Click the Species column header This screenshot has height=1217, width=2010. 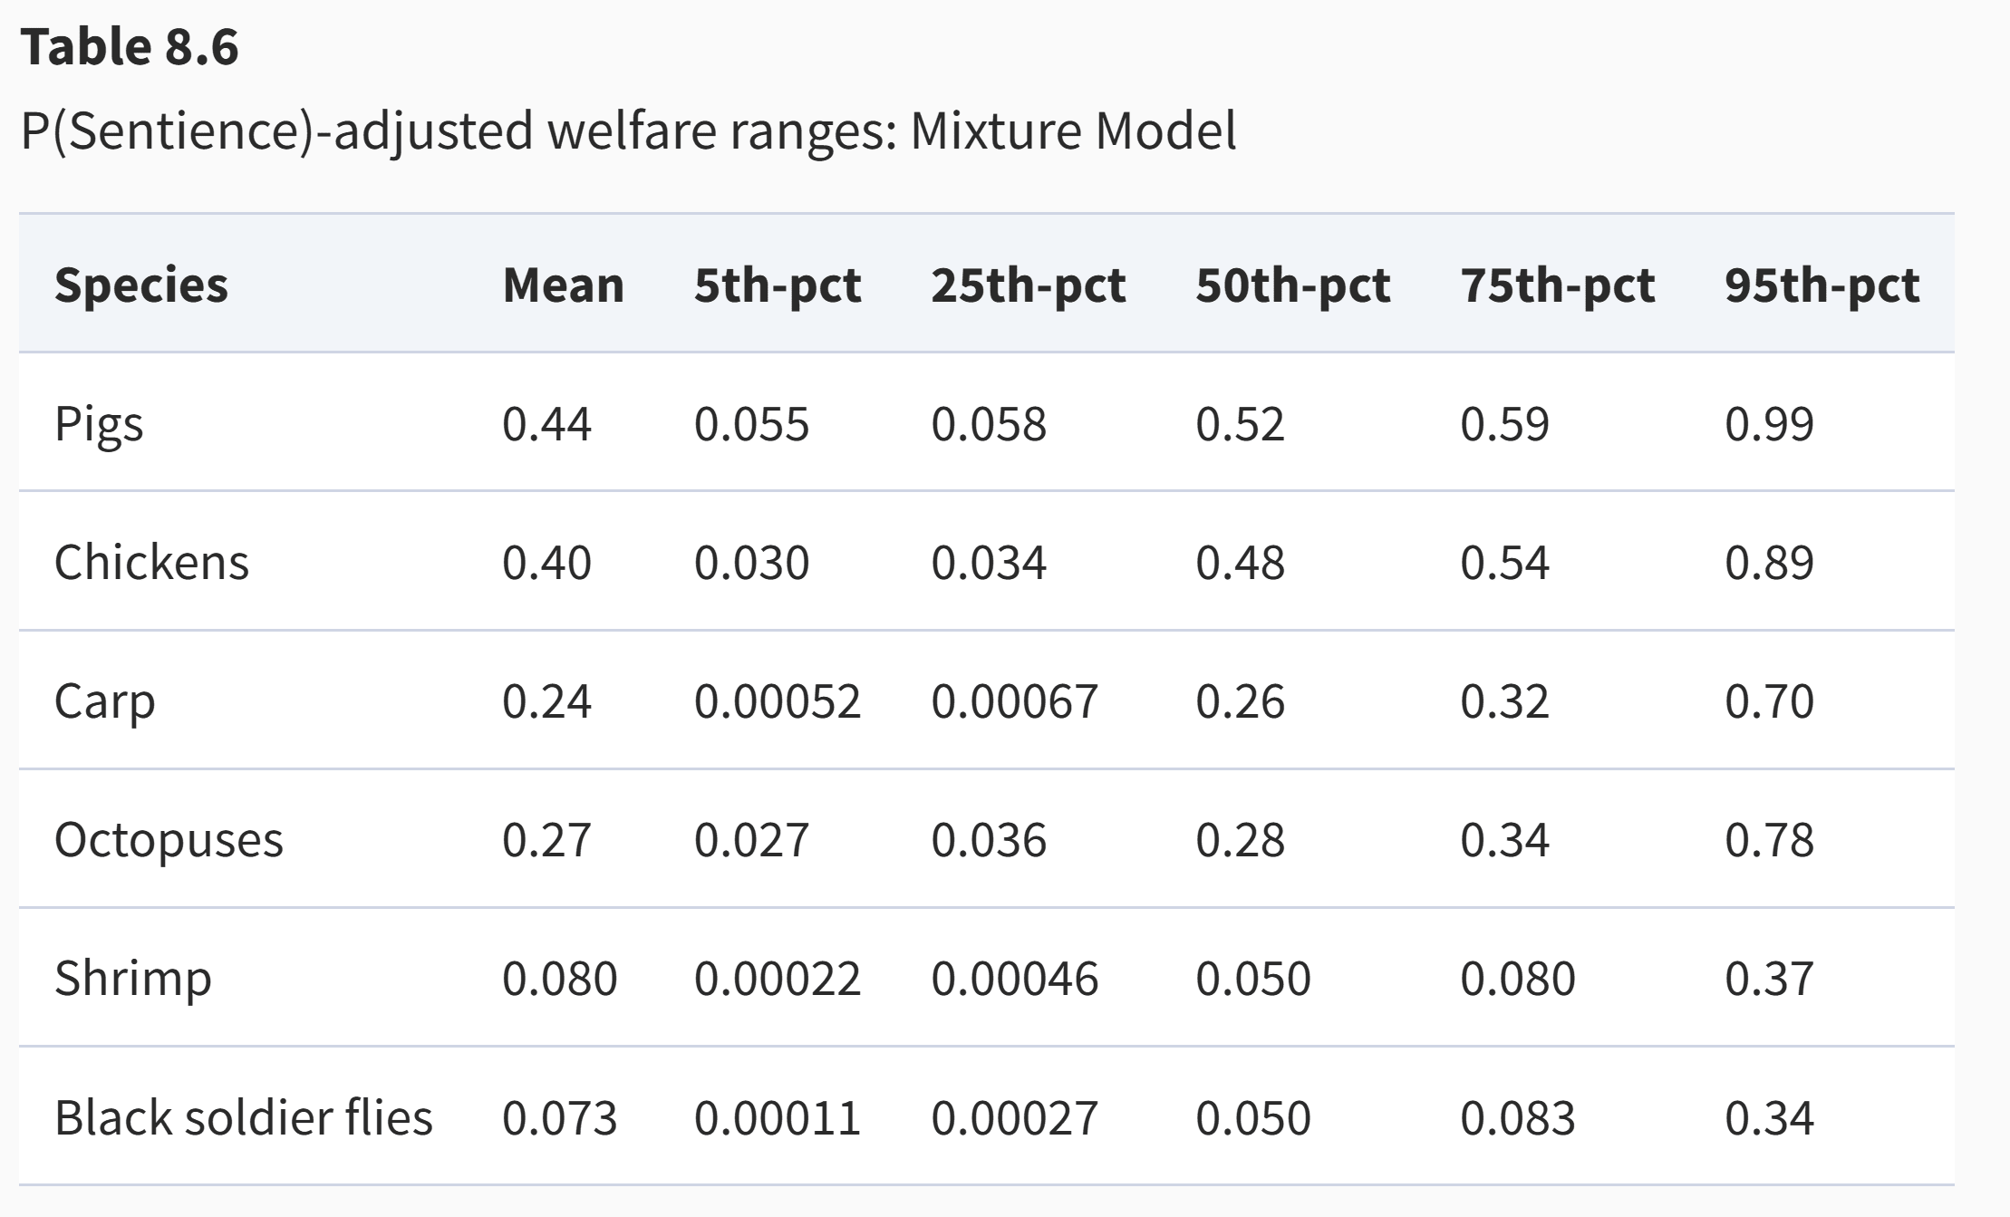[x=141, y=285]
